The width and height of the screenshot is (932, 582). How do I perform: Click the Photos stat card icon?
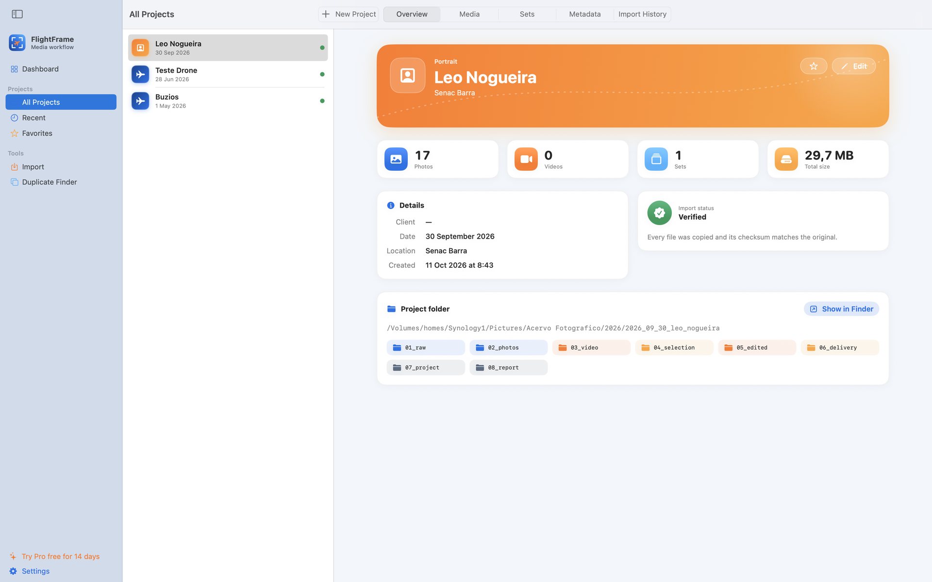coord(396,159)
